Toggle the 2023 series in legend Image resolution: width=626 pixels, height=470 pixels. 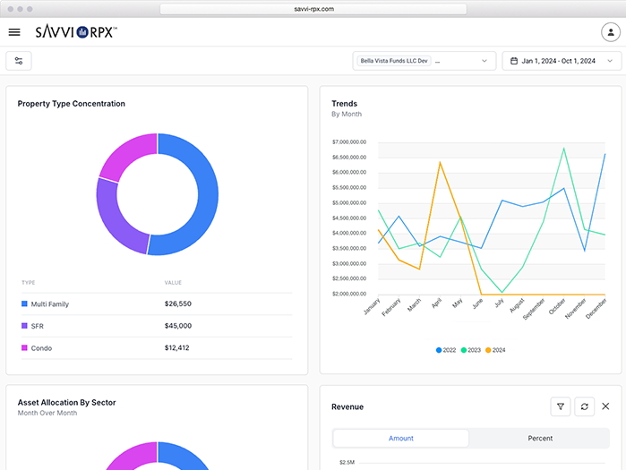[470, 350]
